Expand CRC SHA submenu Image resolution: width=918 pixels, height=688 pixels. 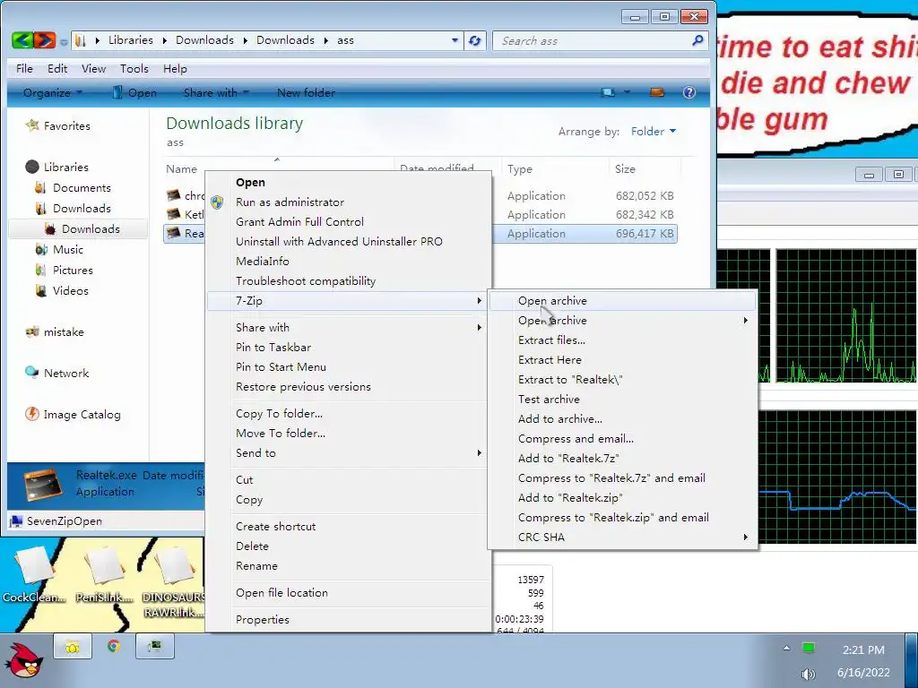coord(745,537)
